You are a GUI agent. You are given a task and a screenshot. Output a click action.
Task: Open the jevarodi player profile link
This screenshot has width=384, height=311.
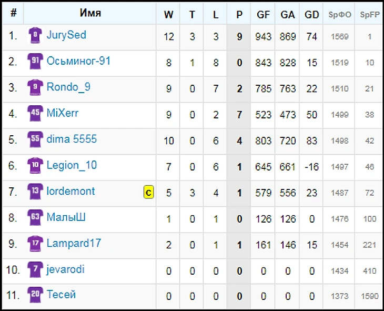pos(65,269)
